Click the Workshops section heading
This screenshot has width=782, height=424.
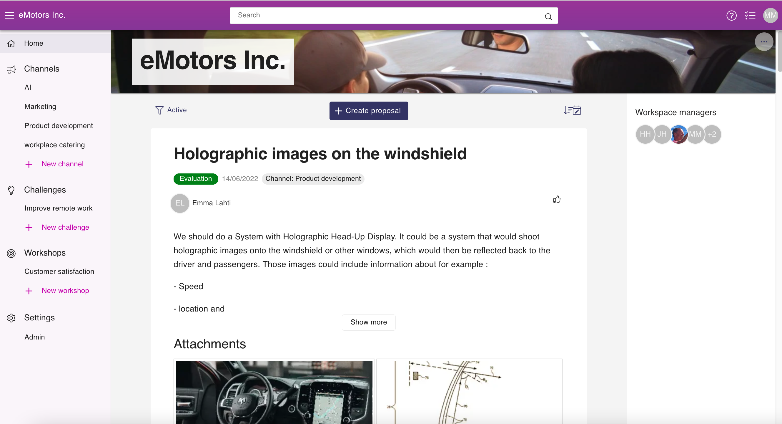(x=45, y=253)
